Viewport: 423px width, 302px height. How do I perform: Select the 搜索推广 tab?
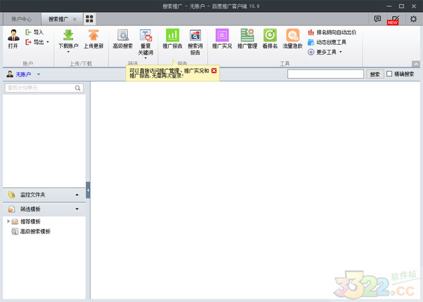[58, 19]
